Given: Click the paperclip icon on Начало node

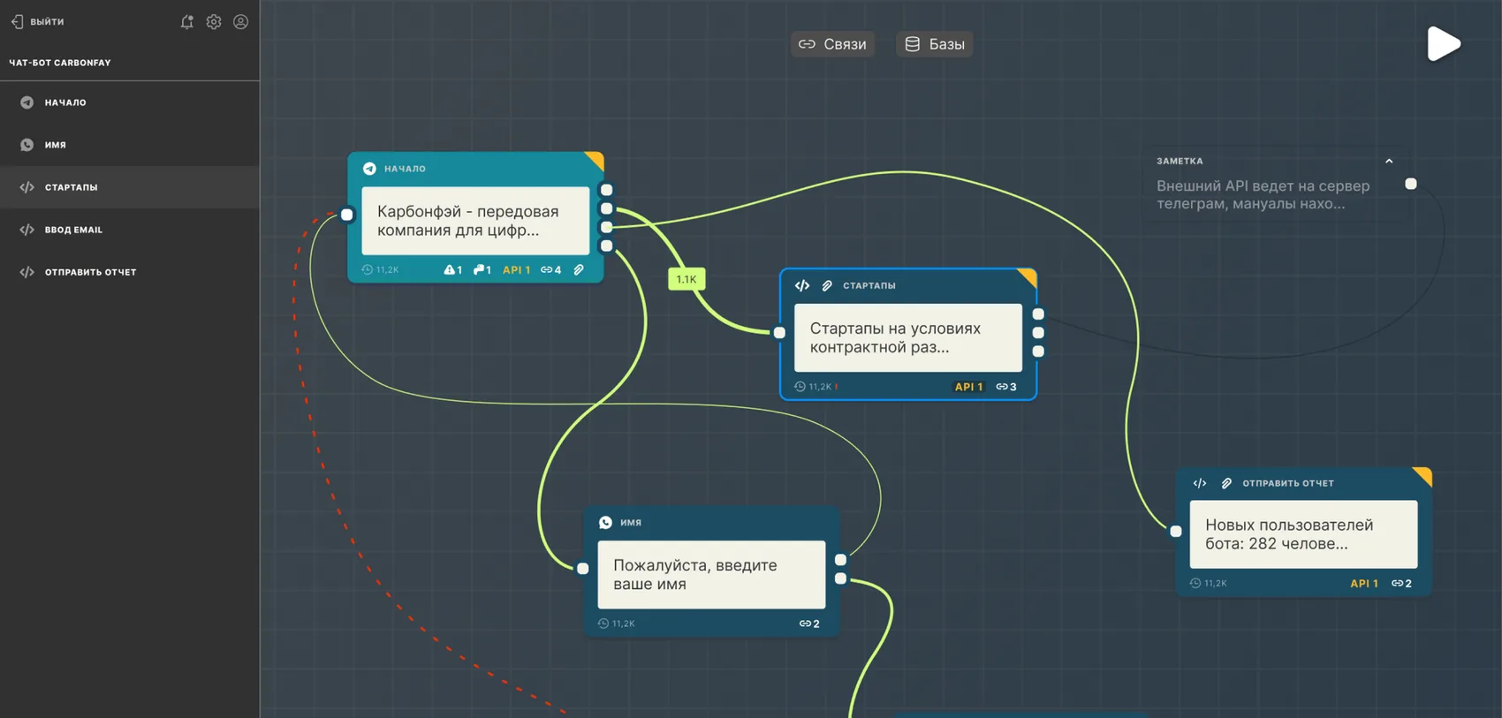Looking at the screenshot, I should (x=579, y=269).
